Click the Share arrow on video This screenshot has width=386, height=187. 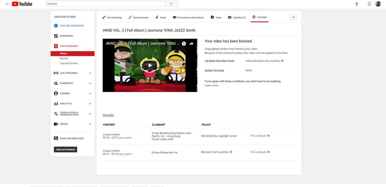pyautogui.click(x=191, y=44)
